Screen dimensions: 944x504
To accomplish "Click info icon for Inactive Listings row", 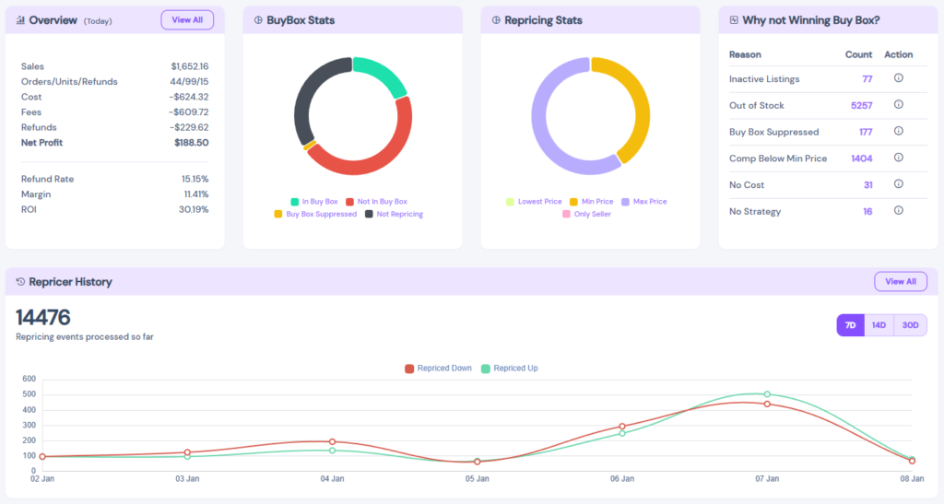I will point(898,78).
